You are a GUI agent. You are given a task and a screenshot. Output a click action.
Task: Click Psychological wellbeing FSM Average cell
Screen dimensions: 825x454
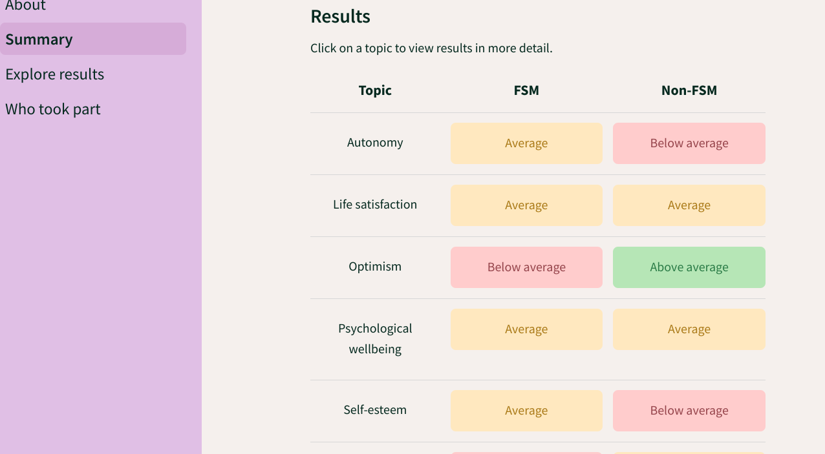click(526, 329)
